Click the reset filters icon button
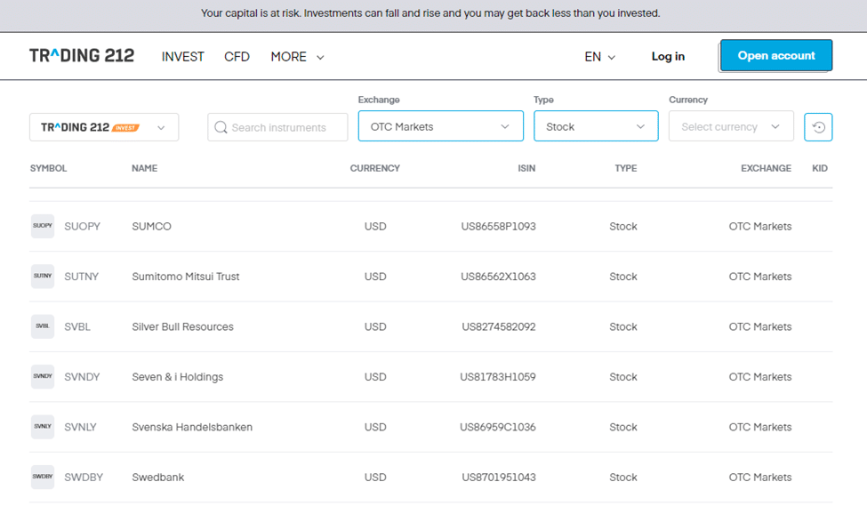The image size is (867, 506). tap(818, 127)
